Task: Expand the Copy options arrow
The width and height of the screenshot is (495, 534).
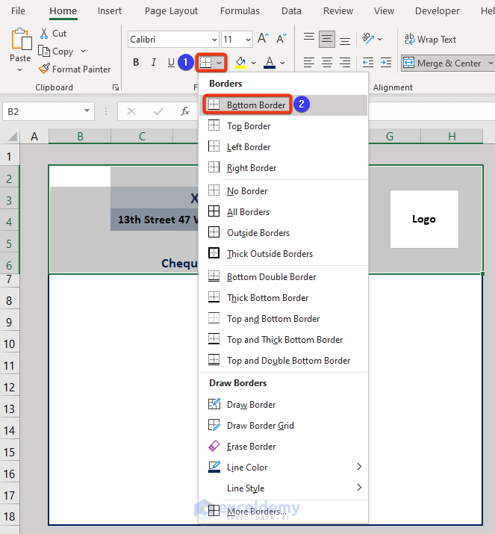Action: (x=83, y=51)
